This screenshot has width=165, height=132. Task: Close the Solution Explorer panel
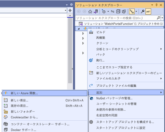pos(161,5)
